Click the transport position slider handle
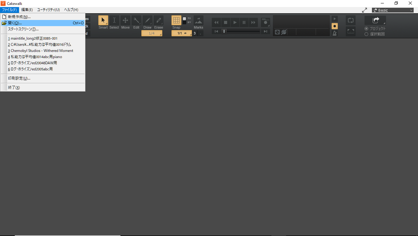This screenshot has height=236, width=418. tap(224, 31)
